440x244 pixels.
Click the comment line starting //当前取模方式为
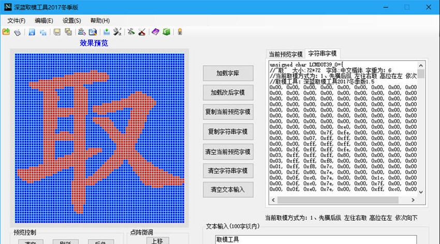(x=343, y=76)
